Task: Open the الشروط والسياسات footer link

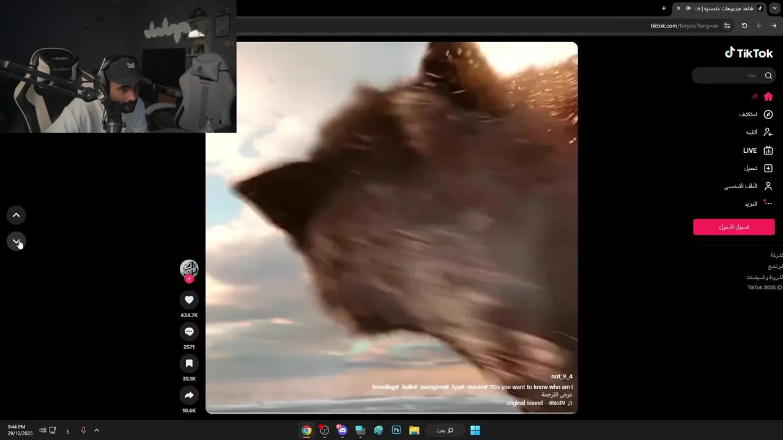Action: (x=765, y=277)
